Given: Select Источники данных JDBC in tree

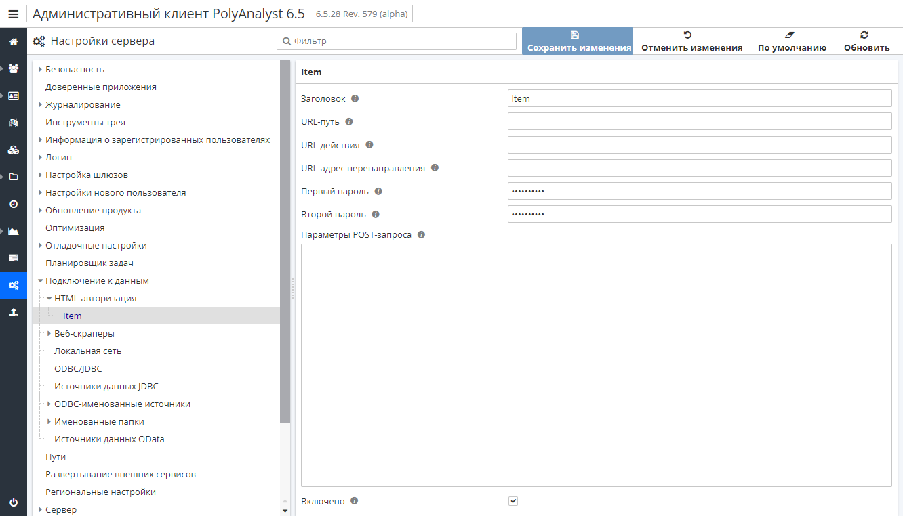Looking at the screenshot, I should coord(106,386).
